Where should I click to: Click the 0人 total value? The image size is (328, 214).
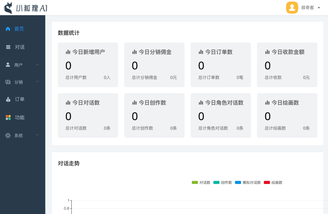(x=107, y=77)
